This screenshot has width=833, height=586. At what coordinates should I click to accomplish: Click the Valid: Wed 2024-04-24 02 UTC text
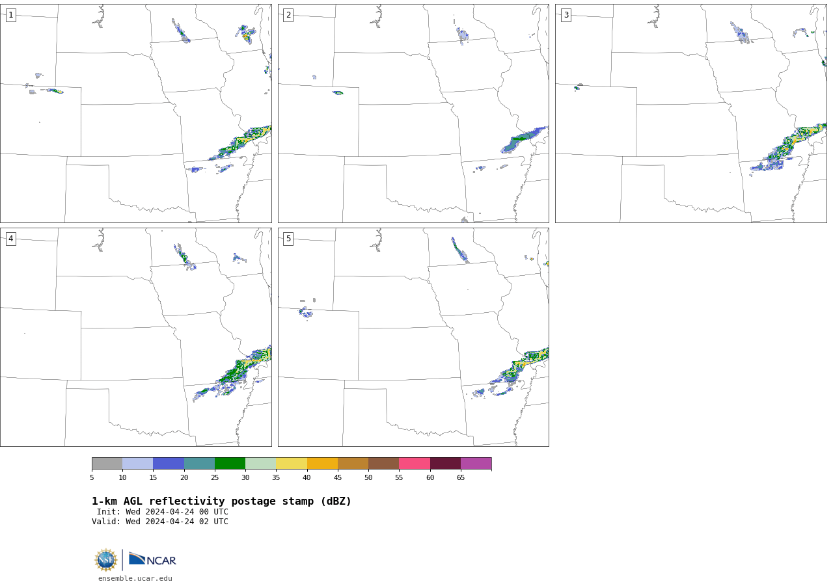point(160,522)
